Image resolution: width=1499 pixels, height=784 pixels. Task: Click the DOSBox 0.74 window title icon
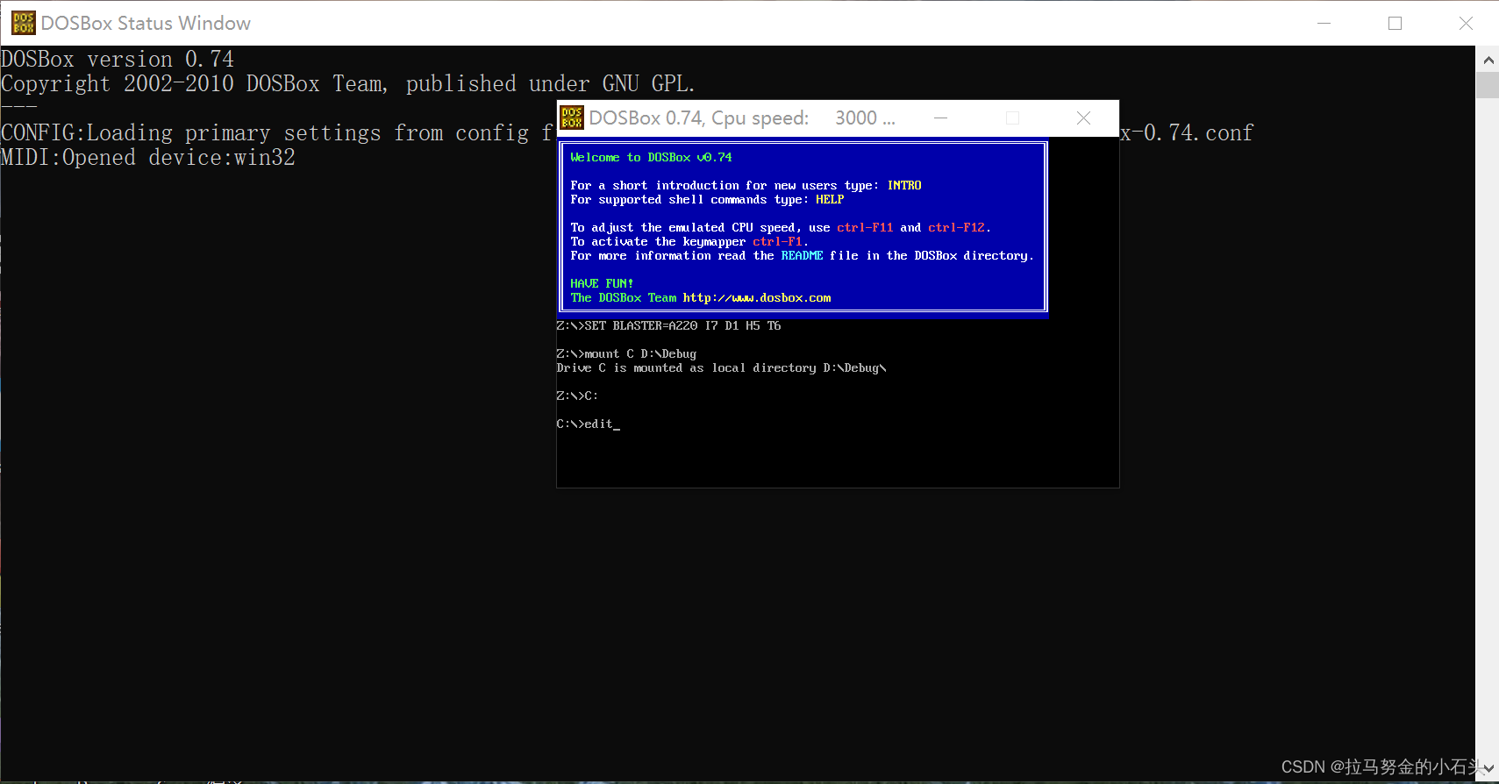[572, 118]
